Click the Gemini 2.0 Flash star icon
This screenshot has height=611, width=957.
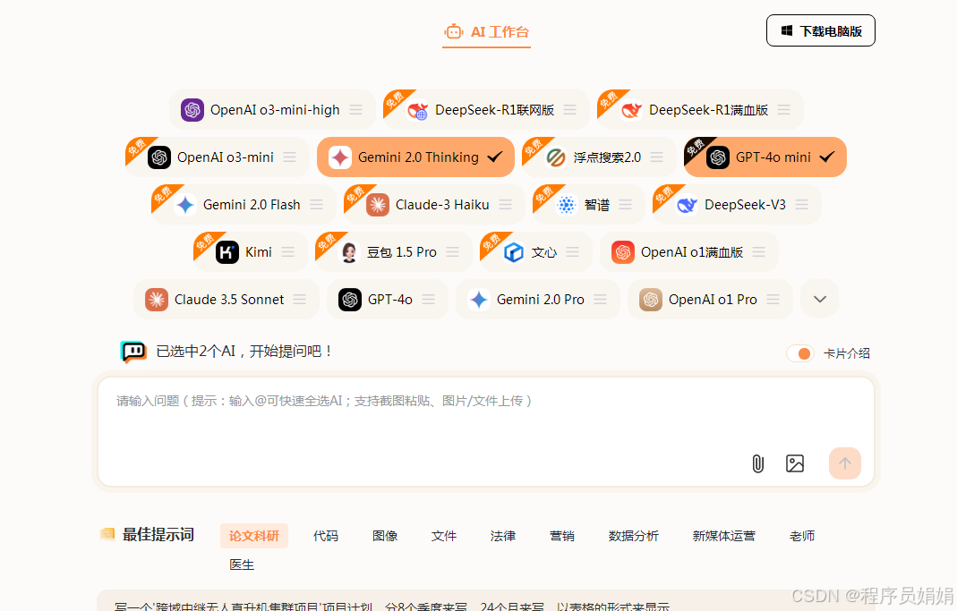click(185, 205)
